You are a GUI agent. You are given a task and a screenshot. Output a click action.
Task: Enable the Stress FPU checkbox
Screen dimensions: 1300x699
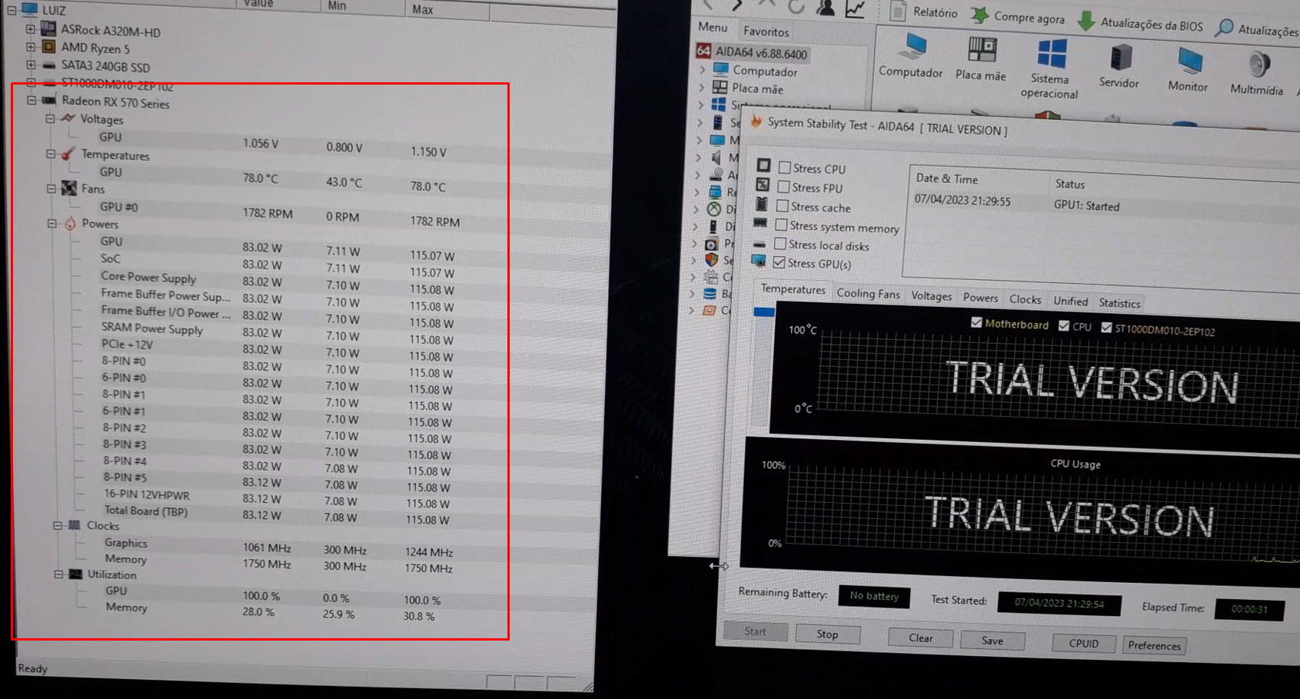click(783, 186)
